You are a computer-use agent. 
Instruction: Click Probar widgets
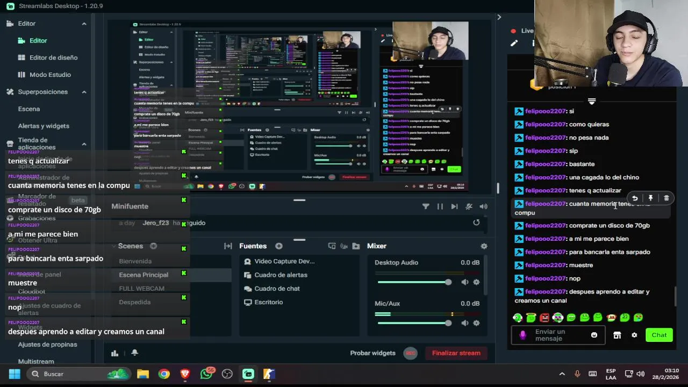point(372,353)
